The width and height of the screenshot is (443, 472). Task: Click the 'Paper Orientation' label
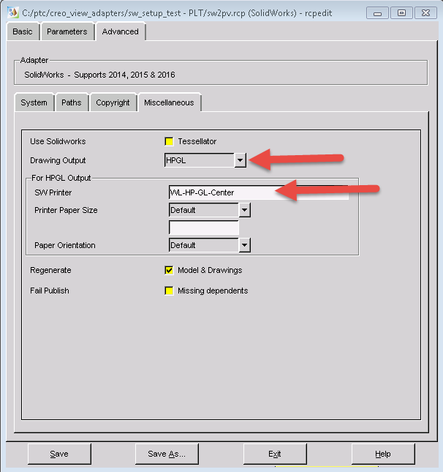pos(64,245)
